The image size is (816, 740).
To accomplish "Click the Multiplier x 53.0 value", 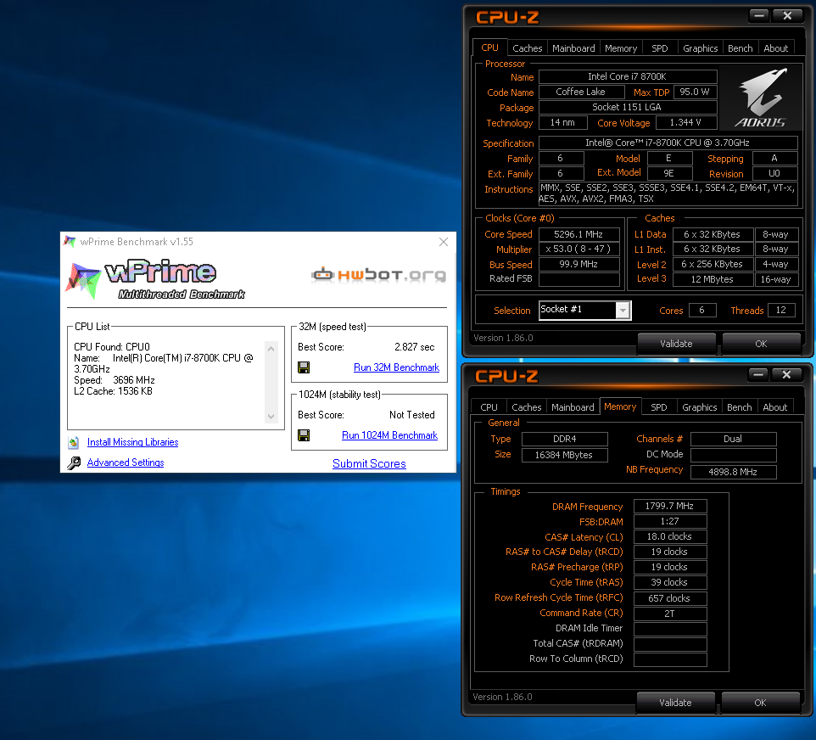I will point(578,249).
